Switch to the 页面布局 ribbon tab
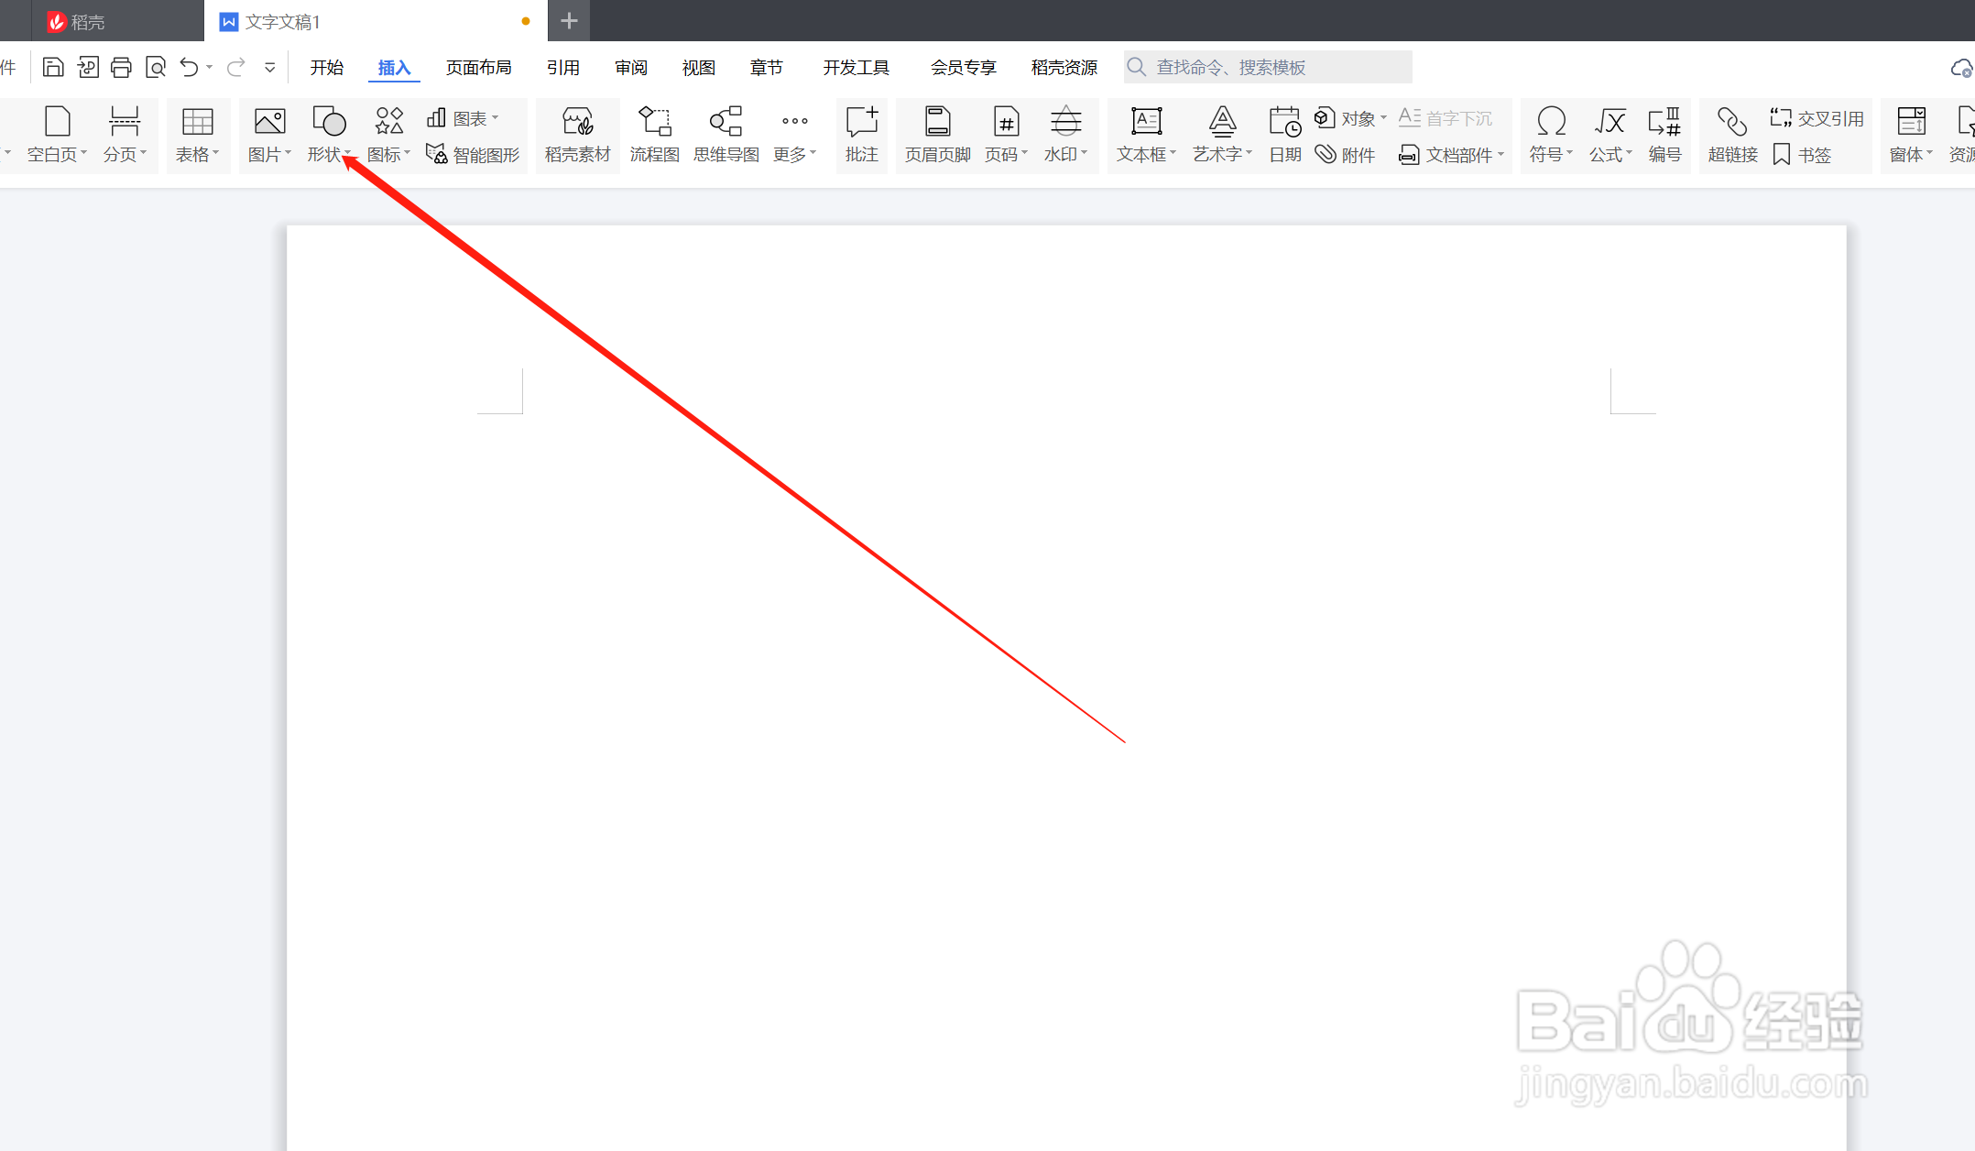Image resolution: width=1975 pixels, height=1151 pixels. pyautogui.click(x=478, y=67)
